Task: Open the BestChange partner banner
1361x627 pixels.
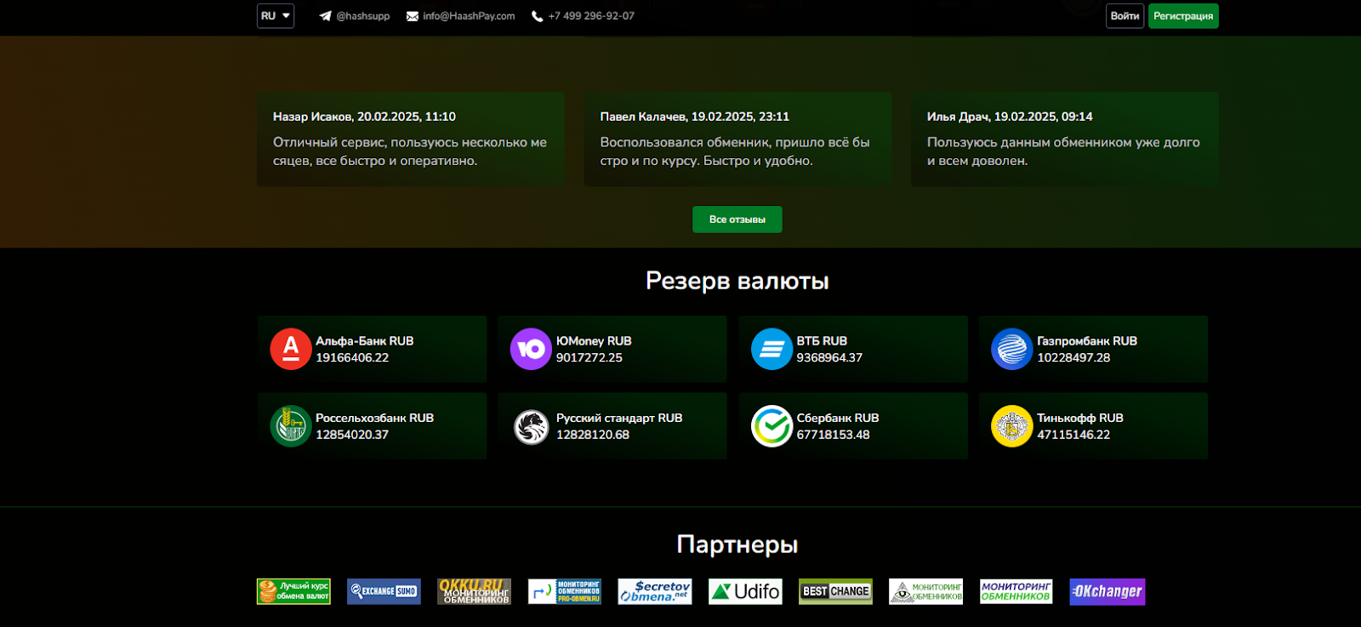Action: [x=835, y=591]
